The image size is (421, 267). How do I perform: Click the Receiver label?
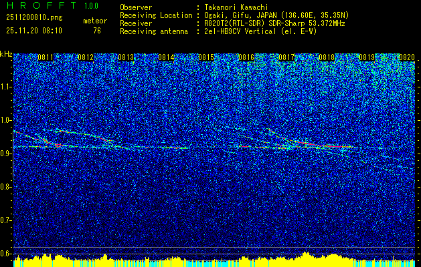136,23
